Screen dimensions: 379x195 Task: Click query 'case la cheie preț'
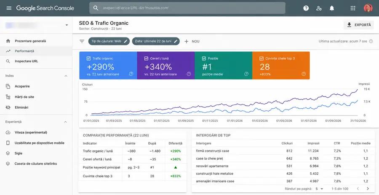point(209,158)
